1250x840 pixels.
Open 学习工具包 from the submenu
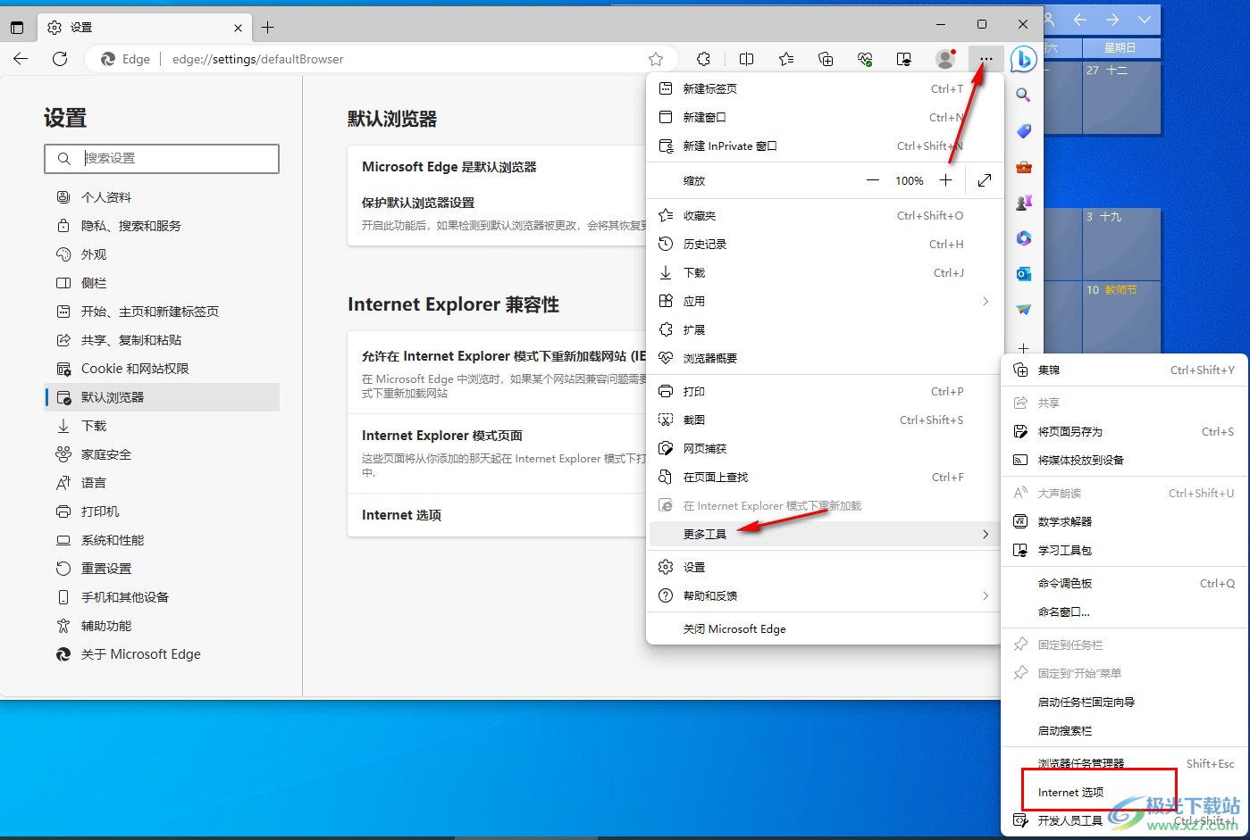coord(1125,550)
